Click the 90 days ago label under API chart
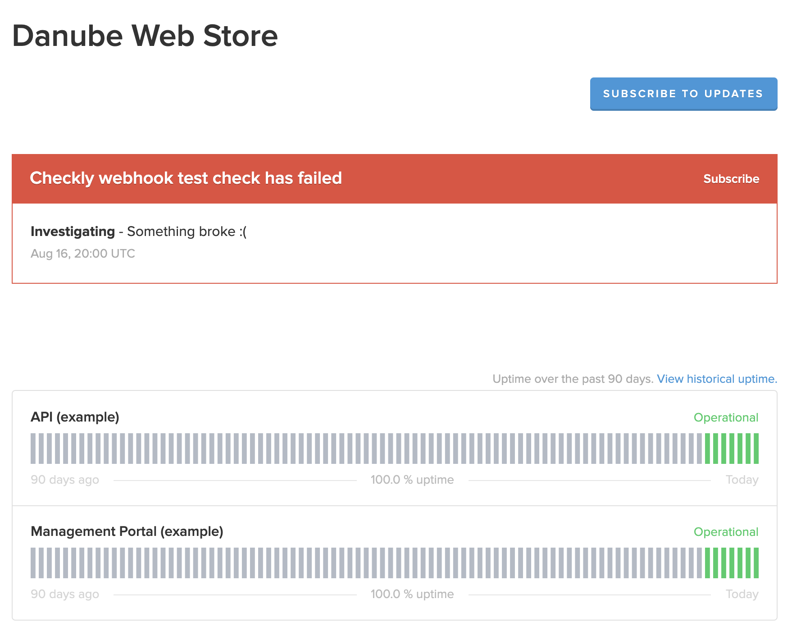Viewport: 792px width, 644px height. [65, 480]
